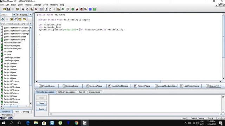Select jav.java in the file list
The image size is (225, 126).
coord(7,55)
